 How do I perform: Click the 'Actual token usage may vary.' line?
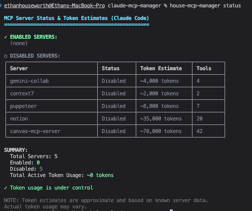pyautogui.click(x=45, y=207)
